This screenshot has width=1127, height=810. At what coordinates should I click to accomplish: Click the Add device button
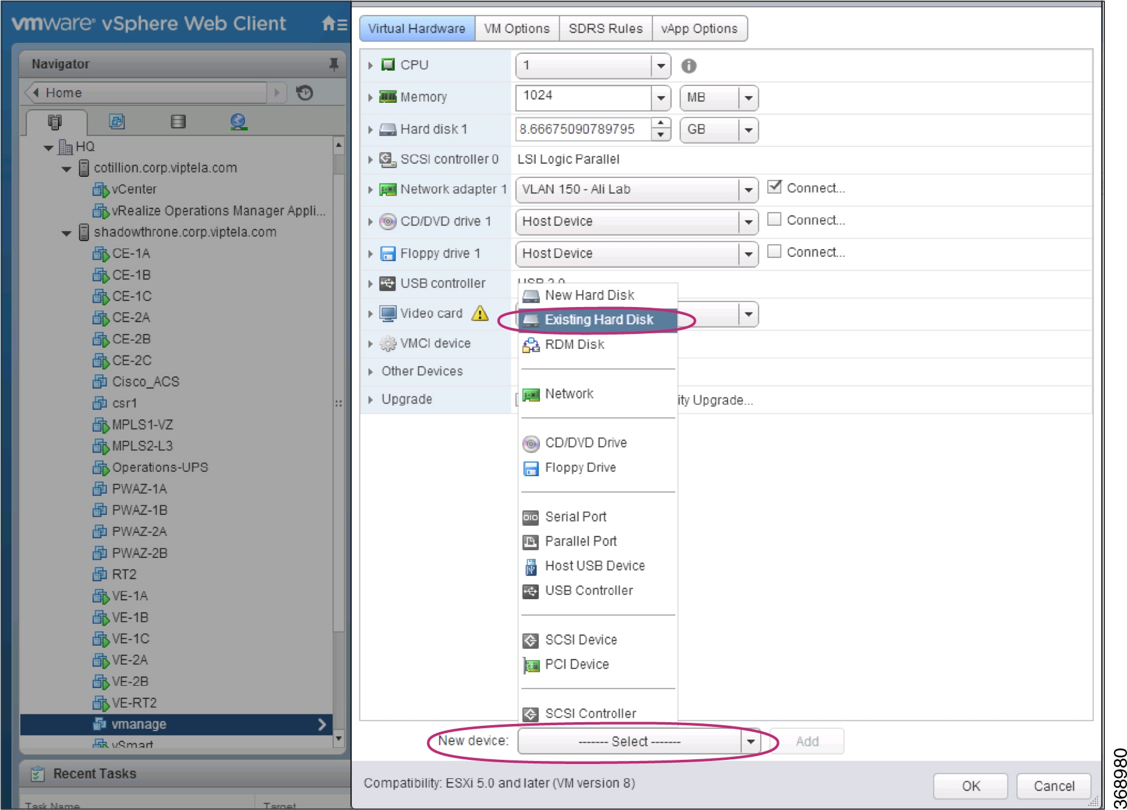click(807, 741)
